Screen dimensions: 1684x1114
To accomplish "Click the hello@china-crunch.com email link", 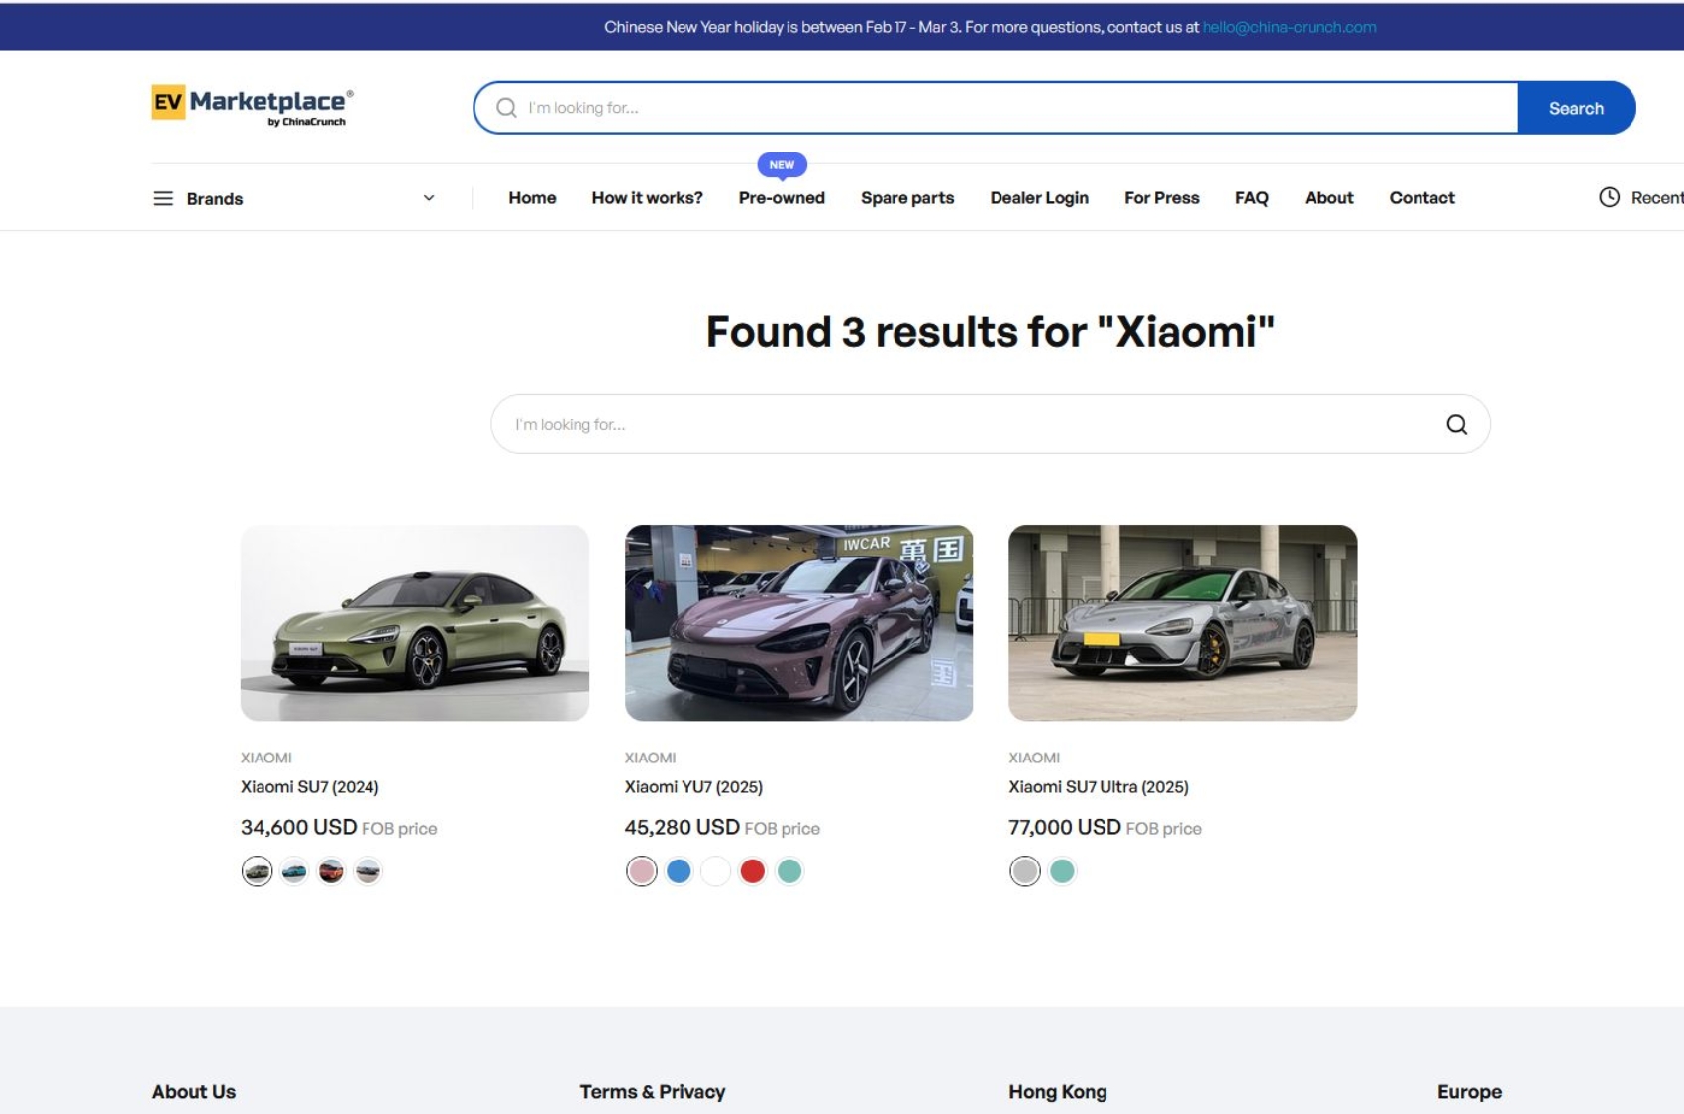I will (1289, 27).
